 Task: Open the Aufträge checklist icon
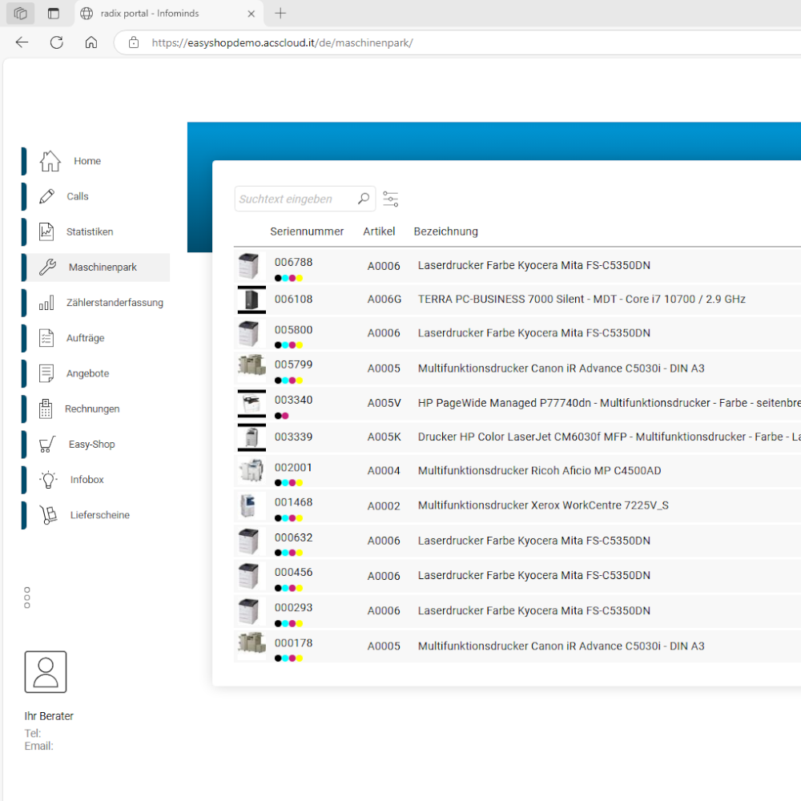[x=46, y=338]
